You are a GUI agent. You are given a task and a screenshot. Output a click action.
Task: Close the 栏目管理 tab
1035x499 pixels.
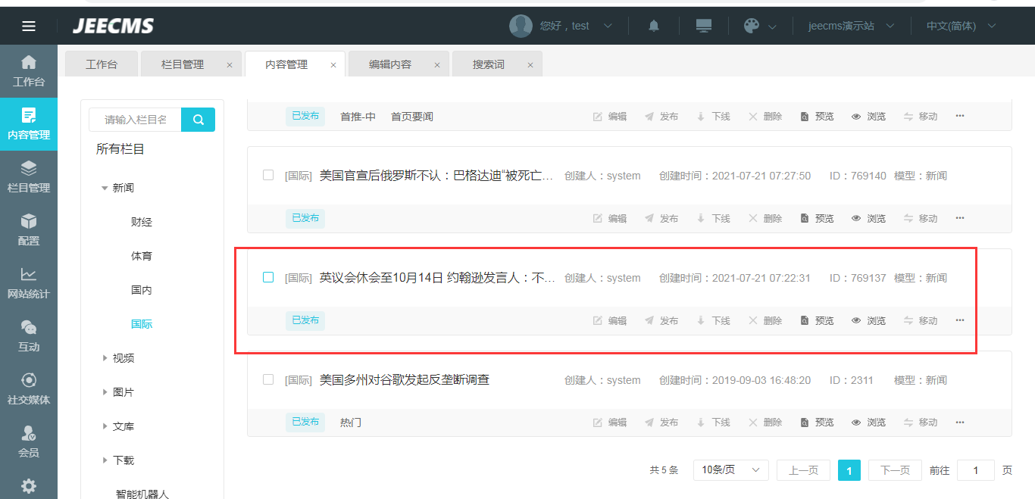pyautogui.click(x=230, y=65)
